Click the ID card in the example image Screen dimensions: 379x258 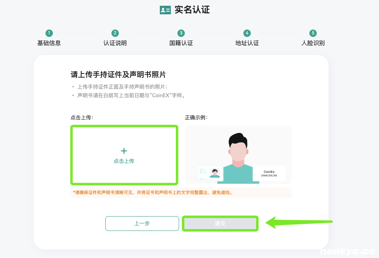point(210,173)
